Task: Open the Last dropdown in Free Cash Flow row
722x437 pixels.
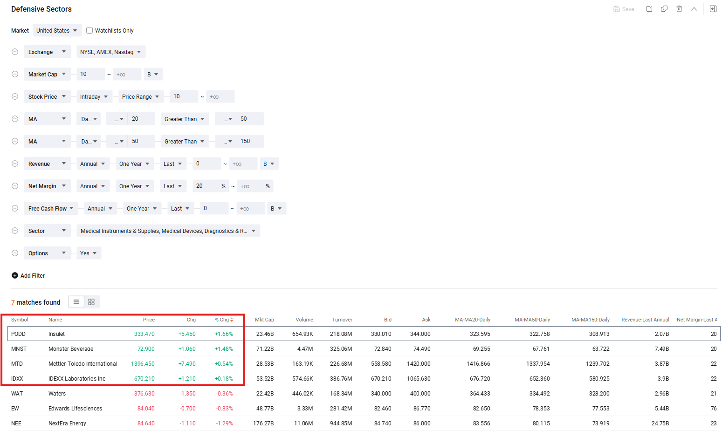Action: pos(181,208)
